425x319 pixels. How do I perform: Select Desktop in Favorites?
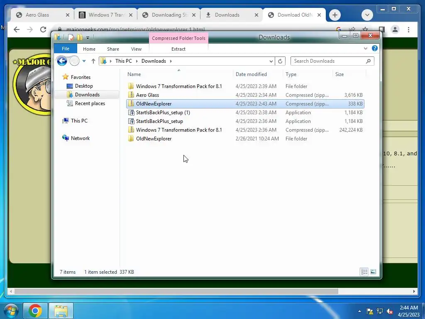pyautogui.click(x=84, y=86)
